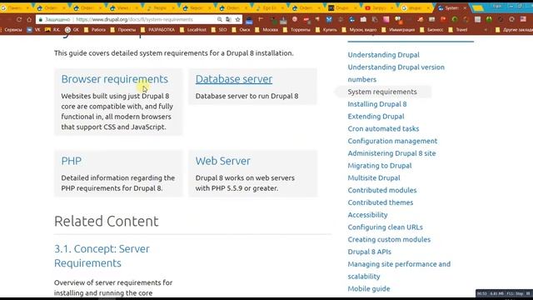This screenshot has height=300, width=533.
Task: Open the Browser requirements link
Action: [115, 79]
